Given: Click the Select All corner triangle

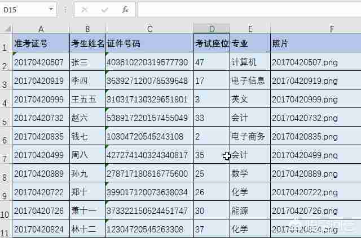Looking at the screenshot, I should click(x=6, y=29).
